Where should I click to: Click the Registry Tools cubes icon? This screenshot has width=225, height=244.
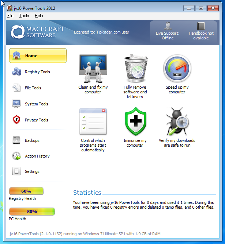coord(16,72)
